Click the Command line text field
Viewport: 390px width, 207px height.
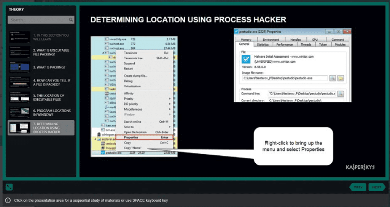302,94
